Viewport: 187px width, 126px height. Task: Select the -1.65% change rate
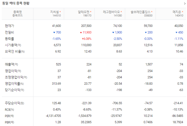point(57,39)
